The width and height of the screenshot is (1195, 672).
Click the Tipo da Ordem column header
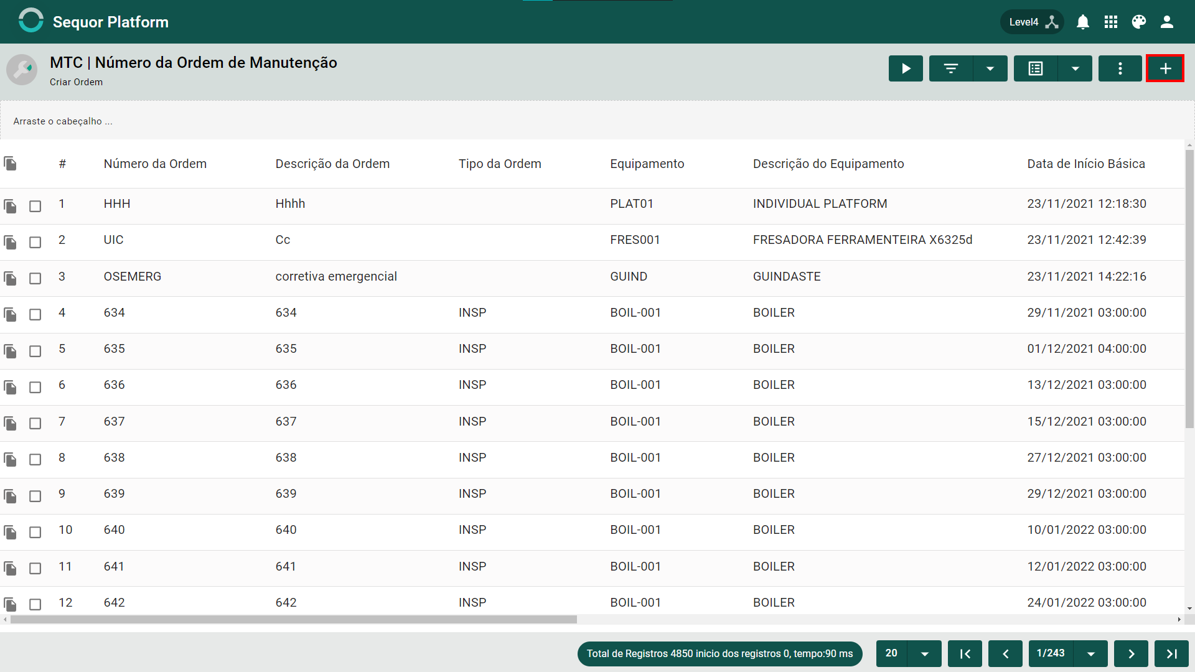coord(500,164)
